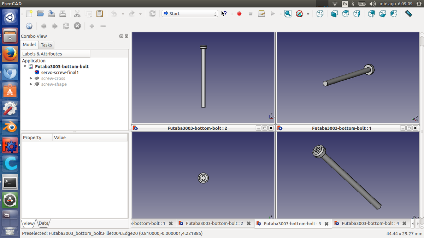Launch Blender from the Ubuntu dock

(x=10, y=127)
